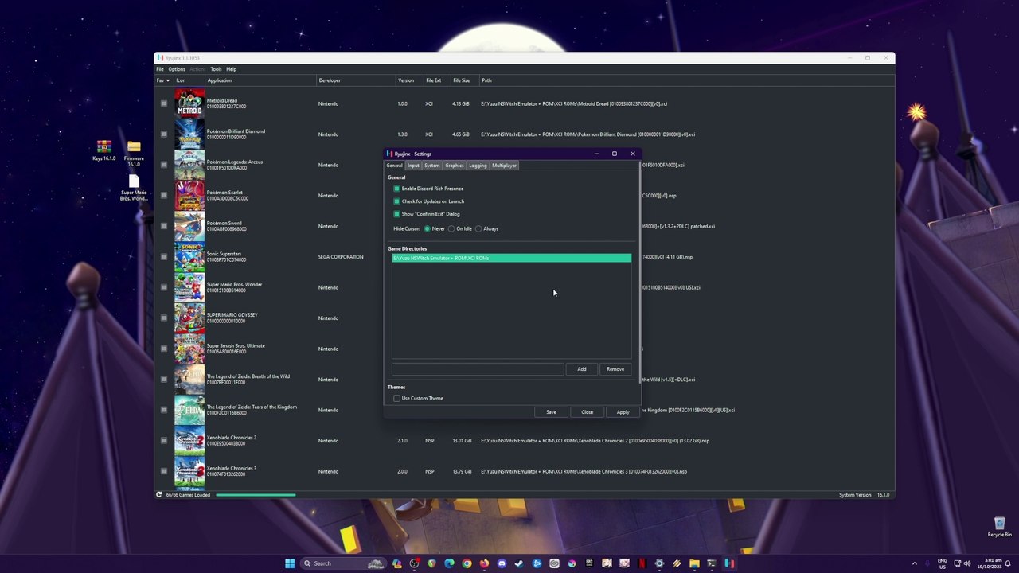Open Discord from the taskbar

502,563
